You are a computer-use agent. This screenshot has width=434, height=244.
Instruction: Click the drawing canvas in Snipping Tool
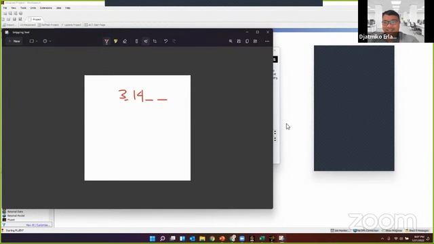[x=137, y=128]
